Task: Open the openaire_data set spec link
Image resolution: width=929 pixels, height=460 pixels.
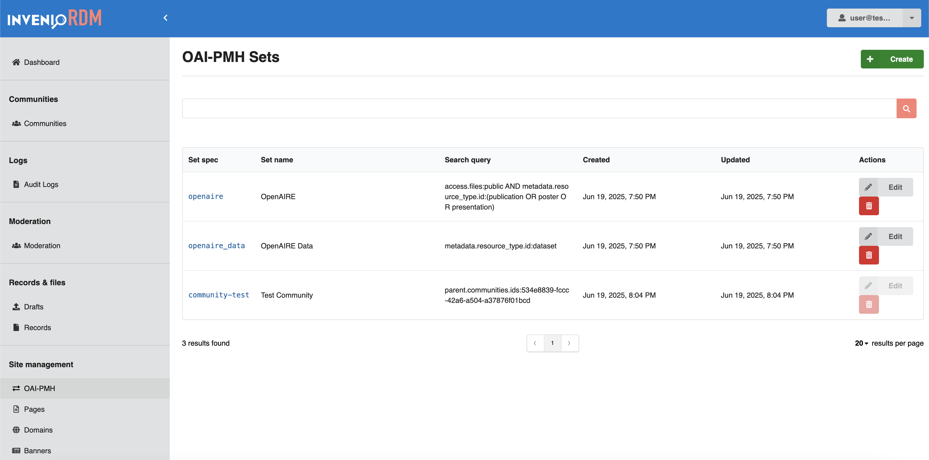Action: coord(216,246)
